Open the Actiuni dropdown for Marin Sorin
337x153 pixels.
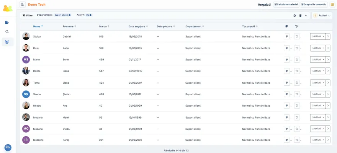pyautogui.click(x=318, y=59)
